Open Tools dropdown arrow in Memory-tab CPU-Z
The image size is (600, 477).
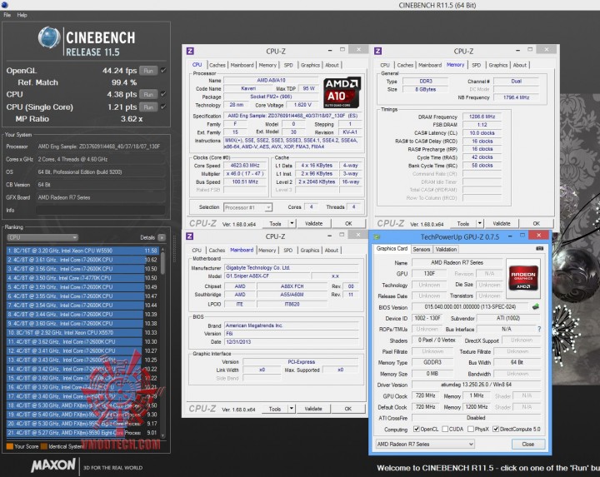pyautogui.click(x=479, y=223)
